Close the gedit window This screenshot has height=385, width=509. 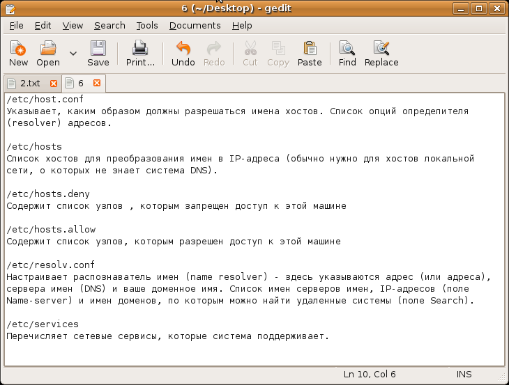(x=497, y=8)
